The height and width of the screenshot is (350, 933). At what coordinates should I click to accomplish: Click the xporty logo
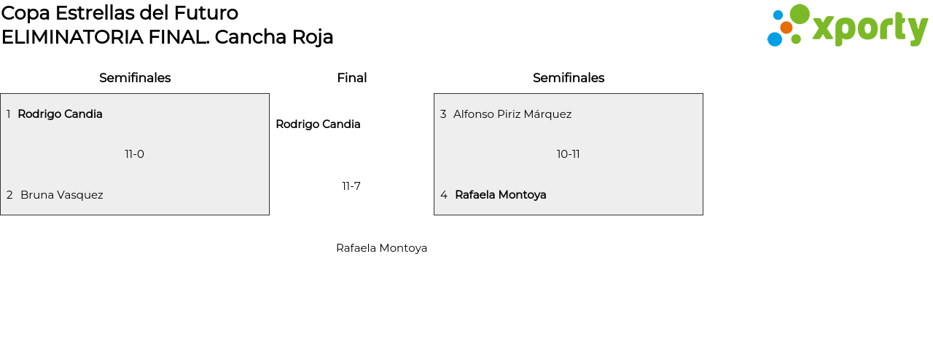pos(847,26)
